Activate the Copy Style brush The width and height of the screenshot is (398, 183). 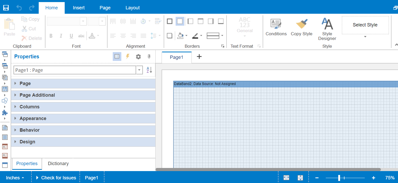[301, 27]
